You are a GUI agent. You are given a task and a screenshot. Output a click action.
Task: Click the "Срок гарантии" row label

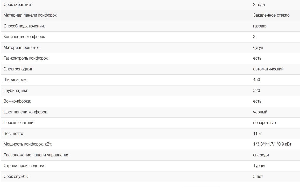[18, 5]
